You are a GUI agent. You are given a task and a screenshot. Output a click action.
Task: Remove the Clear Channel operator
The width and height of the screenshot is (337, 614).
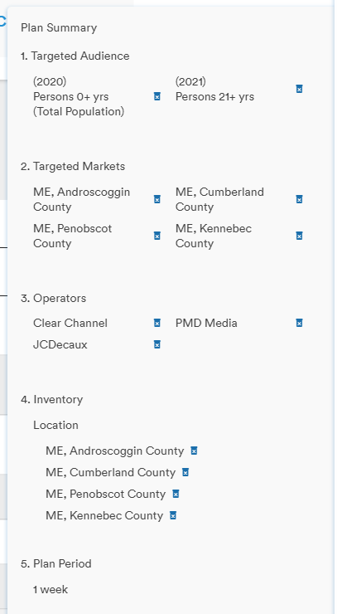click(157, 323)
